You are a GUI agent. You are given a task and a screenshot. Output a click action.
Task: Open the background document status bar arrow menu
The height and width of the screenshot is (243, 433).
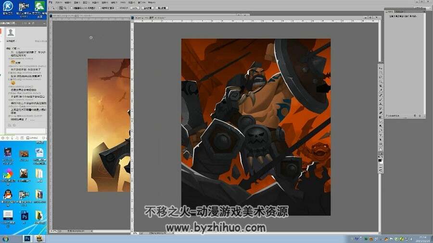91,231
